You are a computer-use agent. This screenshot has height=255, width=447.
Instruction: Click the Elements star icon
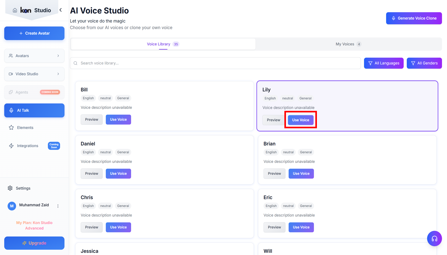coord(11,127)
